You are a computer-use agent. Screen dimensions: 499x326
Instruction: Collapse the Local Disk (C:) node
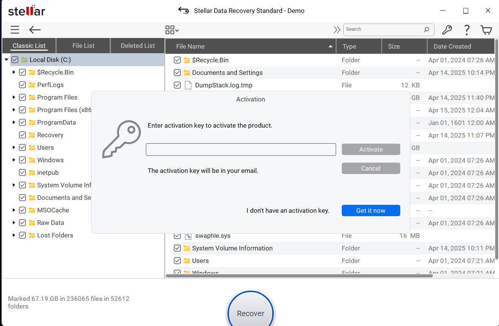6,60
